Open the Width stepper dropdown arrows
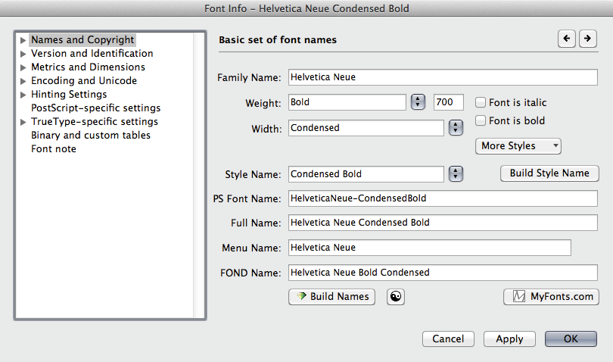This screenshot has width=613, height=362. pos(456,128)
